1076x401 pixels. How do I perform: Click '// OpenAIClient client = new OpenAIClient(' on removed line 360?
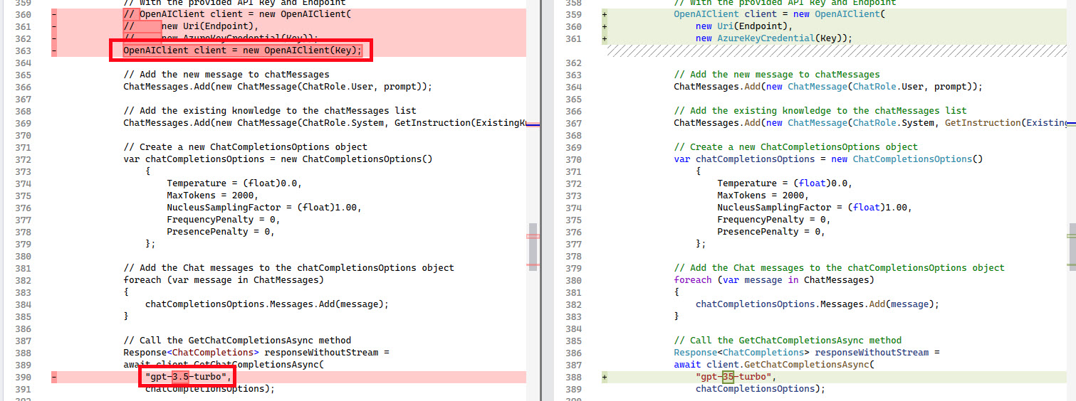click(237, 14)
